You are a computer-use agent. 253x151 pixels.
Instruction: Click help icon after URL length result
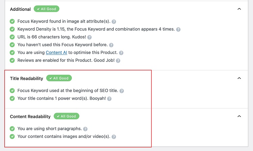[x=89, y=37]
